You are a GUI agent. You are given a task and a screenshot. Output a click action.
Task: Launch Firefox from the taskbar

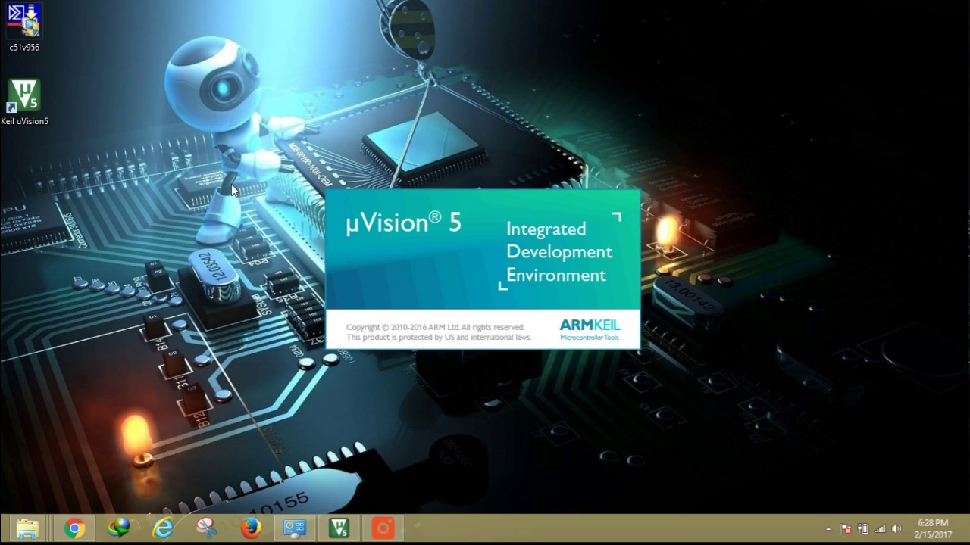[x=250, y=528]
